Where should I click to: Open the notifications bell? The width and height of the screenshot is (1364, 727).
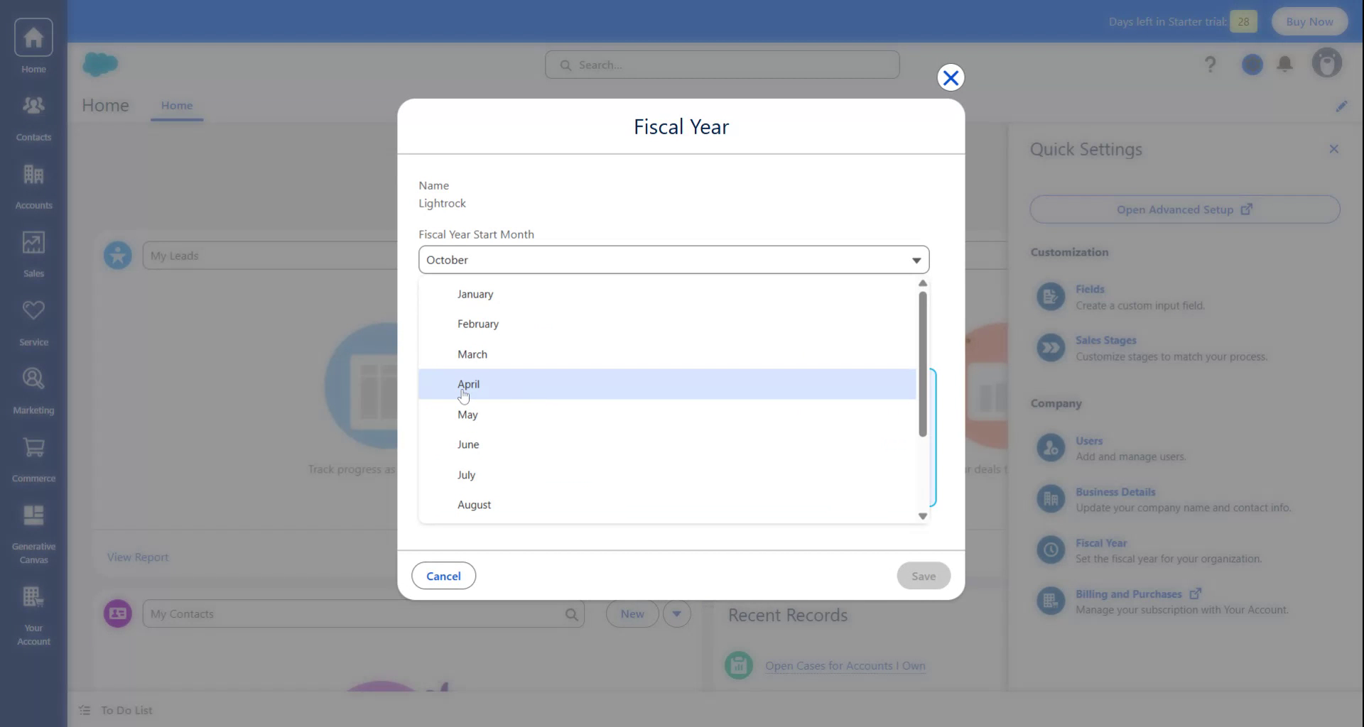point(1285,64)
